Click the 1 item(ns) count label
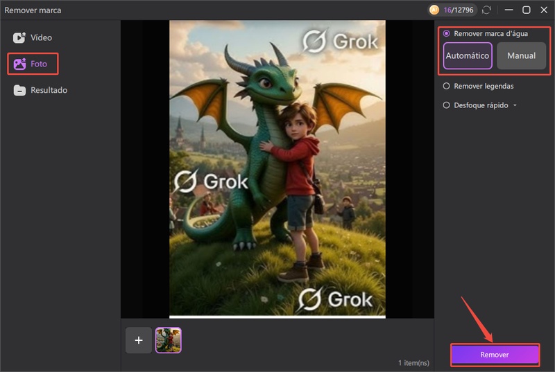The image size is (555, 372). tap(414, 363)
